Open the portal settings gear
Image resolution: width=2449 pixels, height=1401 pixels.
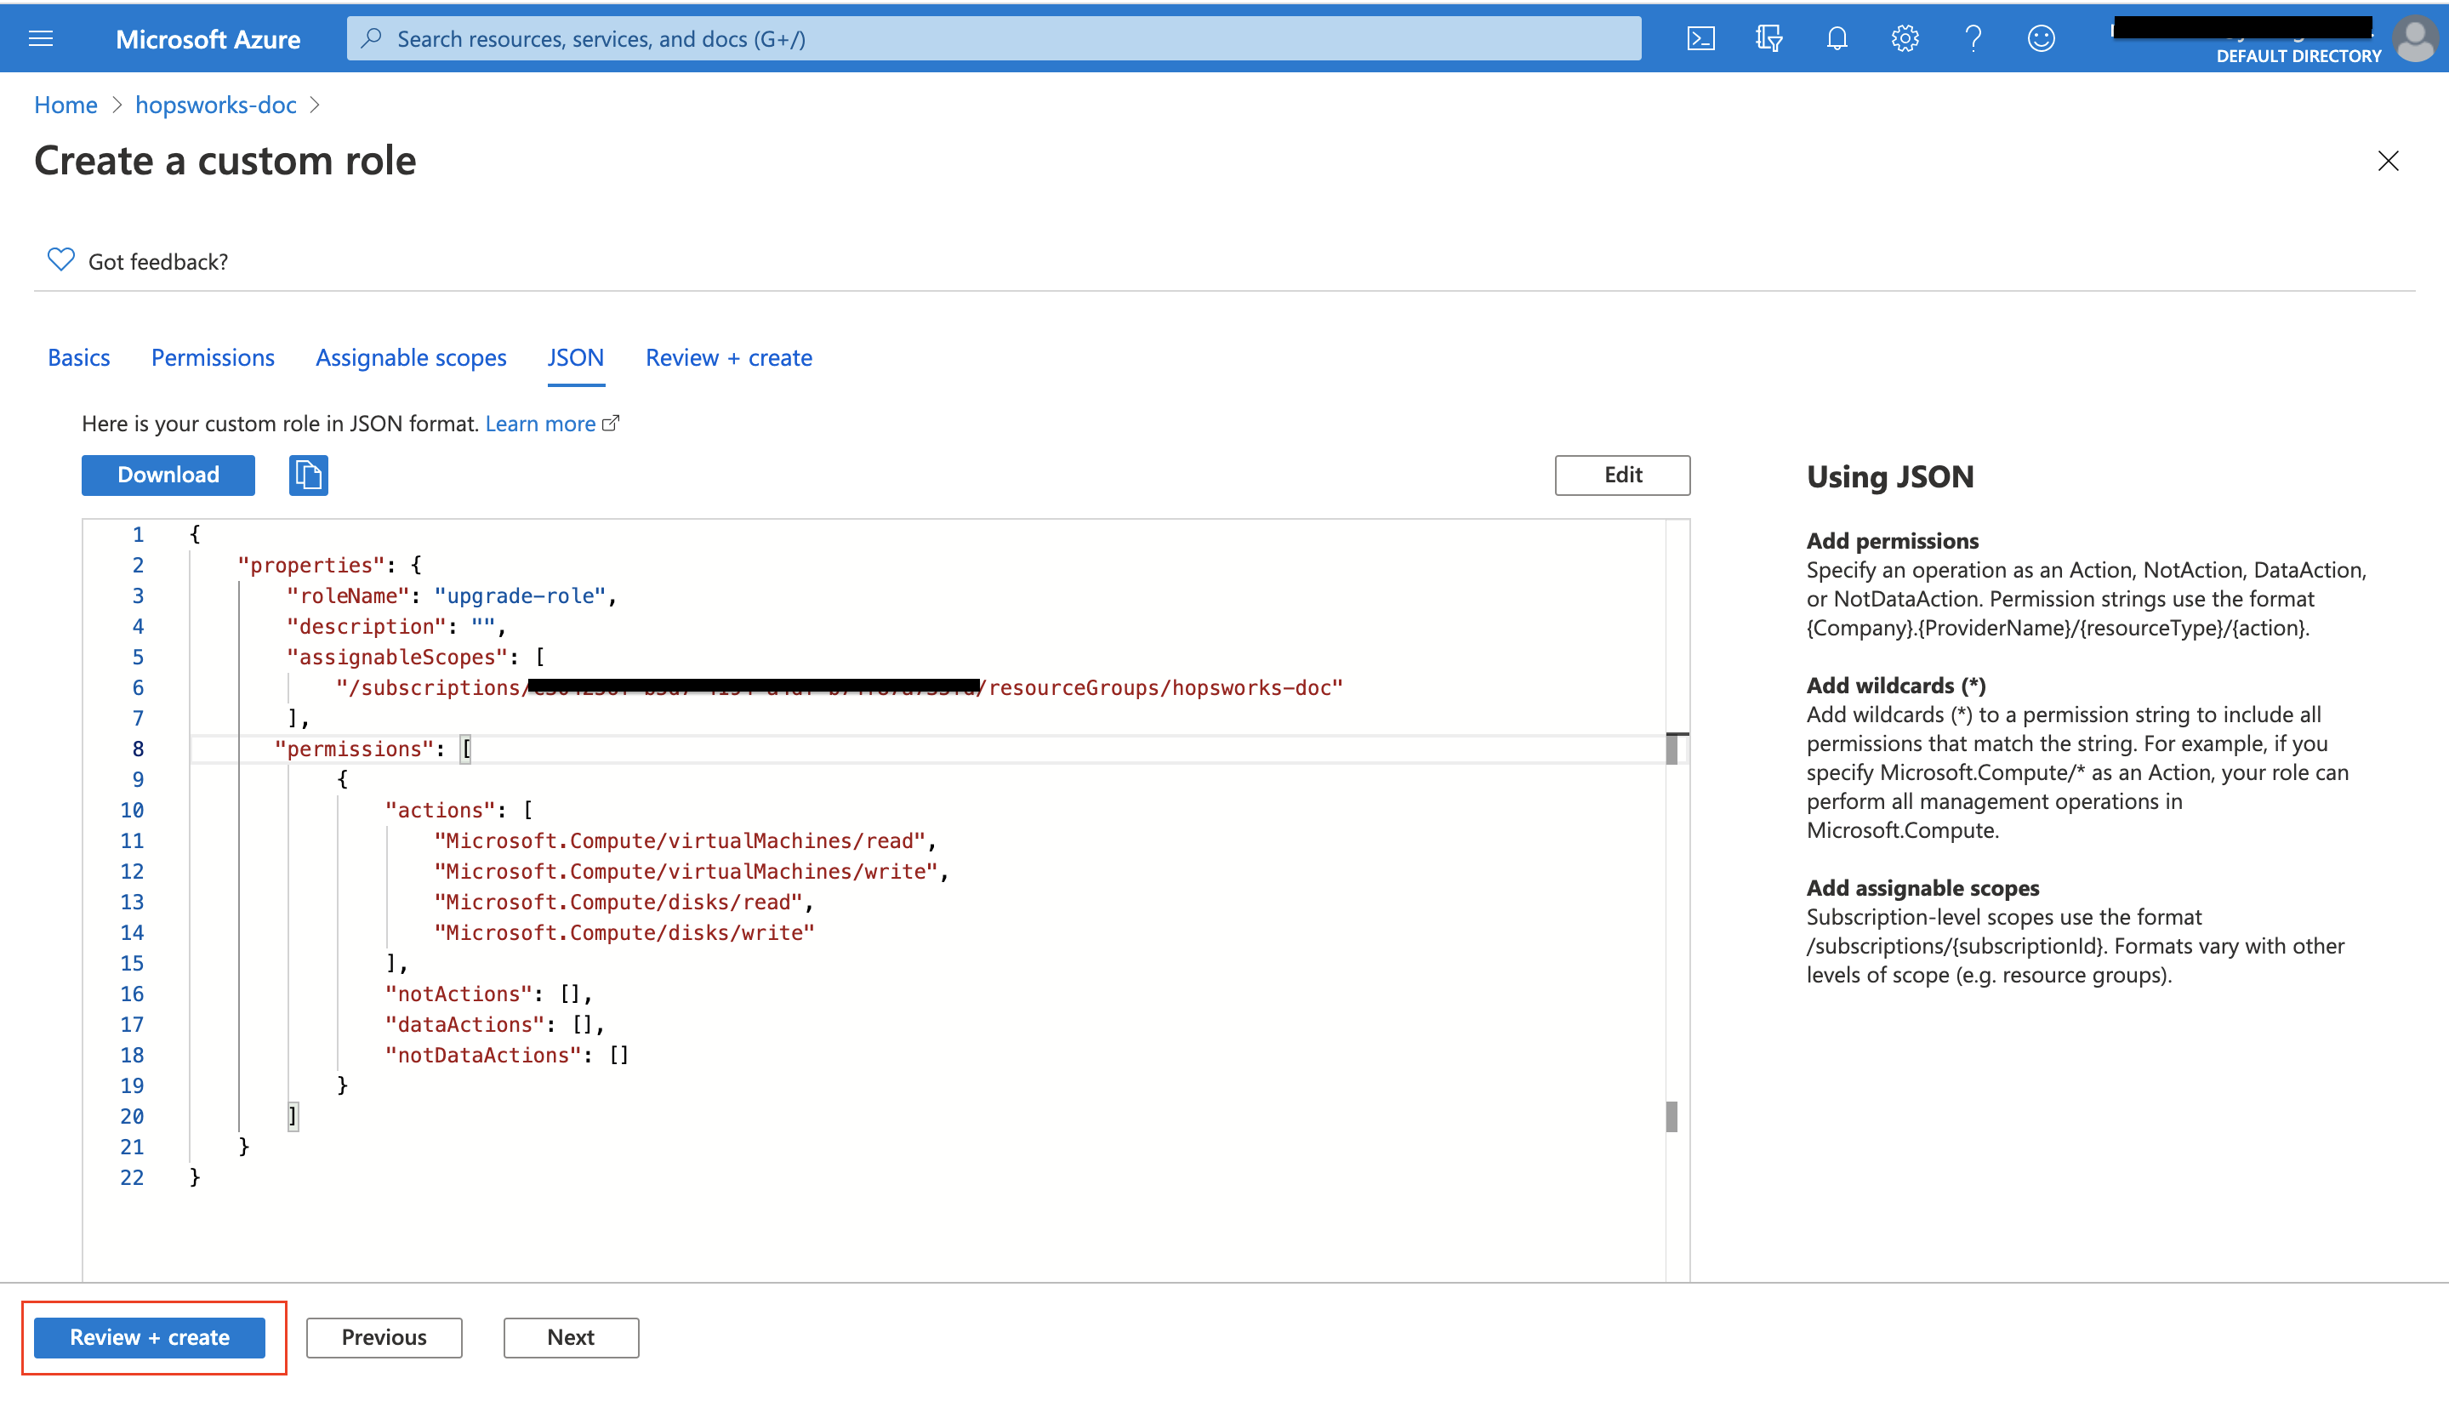tap(1905, 38)
